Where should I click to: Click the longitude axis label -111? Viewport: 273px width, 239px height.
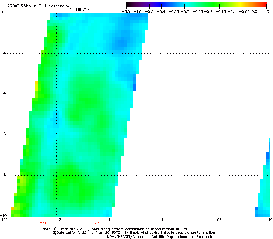(x=163, y=220)
